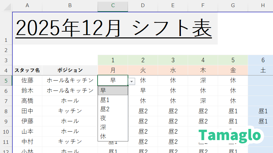Choose 深 from the shift dropdown

113,128
